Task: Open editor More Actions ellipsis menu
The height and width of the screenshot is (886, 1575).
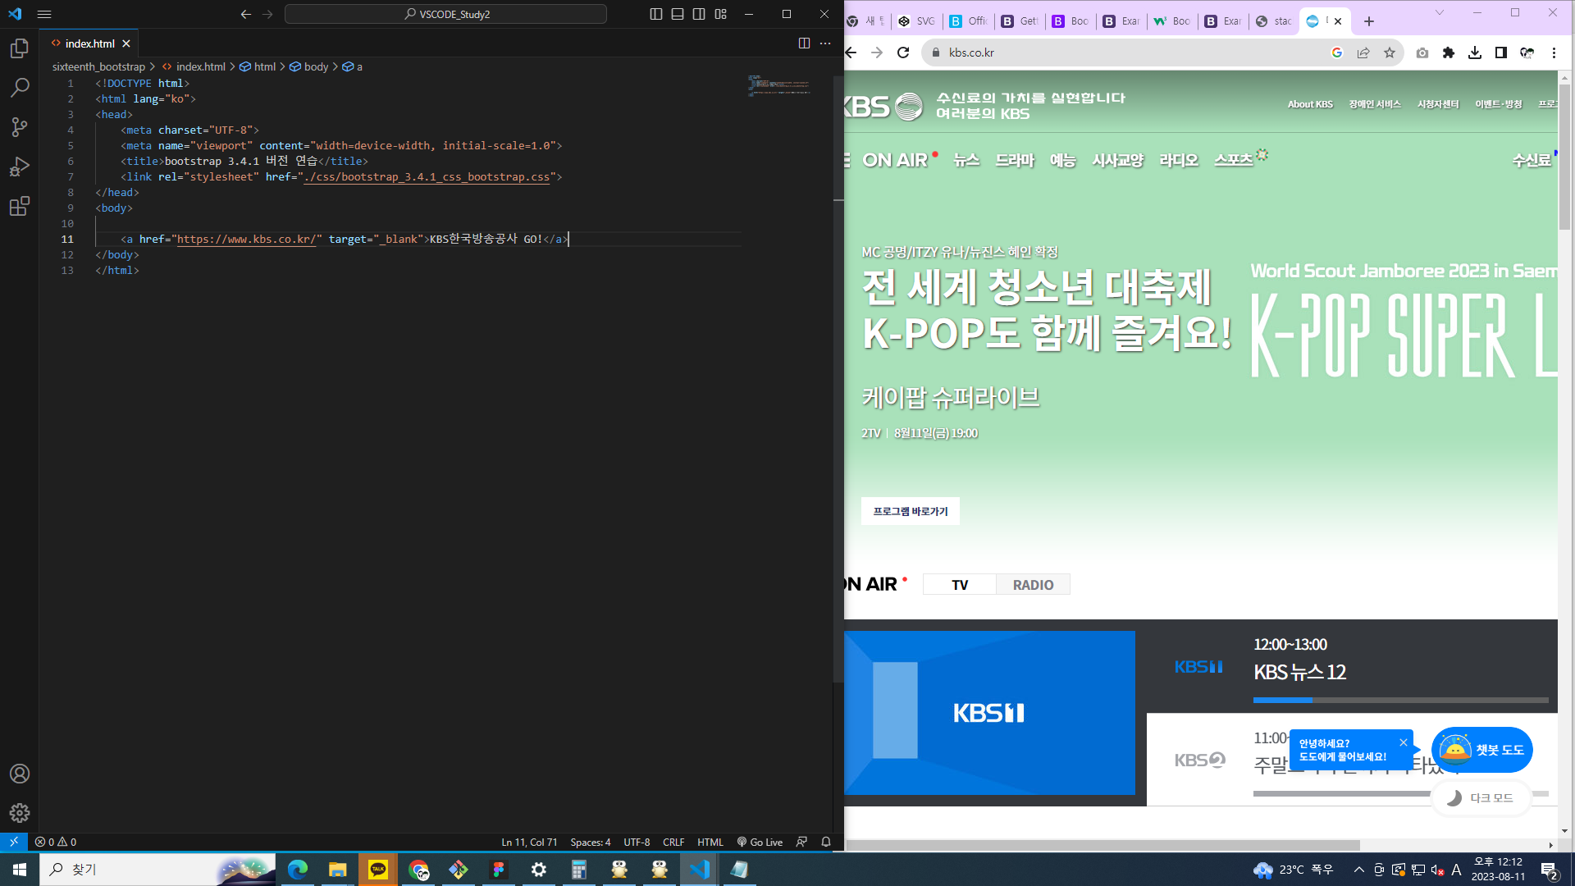Action: point(825,43)
